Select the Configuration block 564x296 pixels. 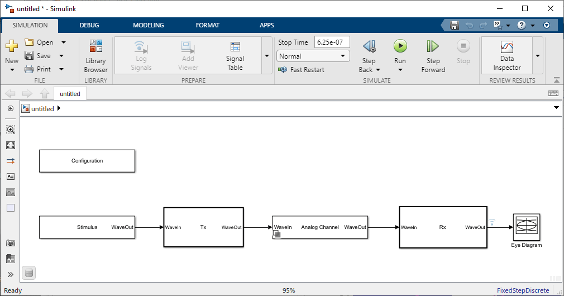point(87,161)
